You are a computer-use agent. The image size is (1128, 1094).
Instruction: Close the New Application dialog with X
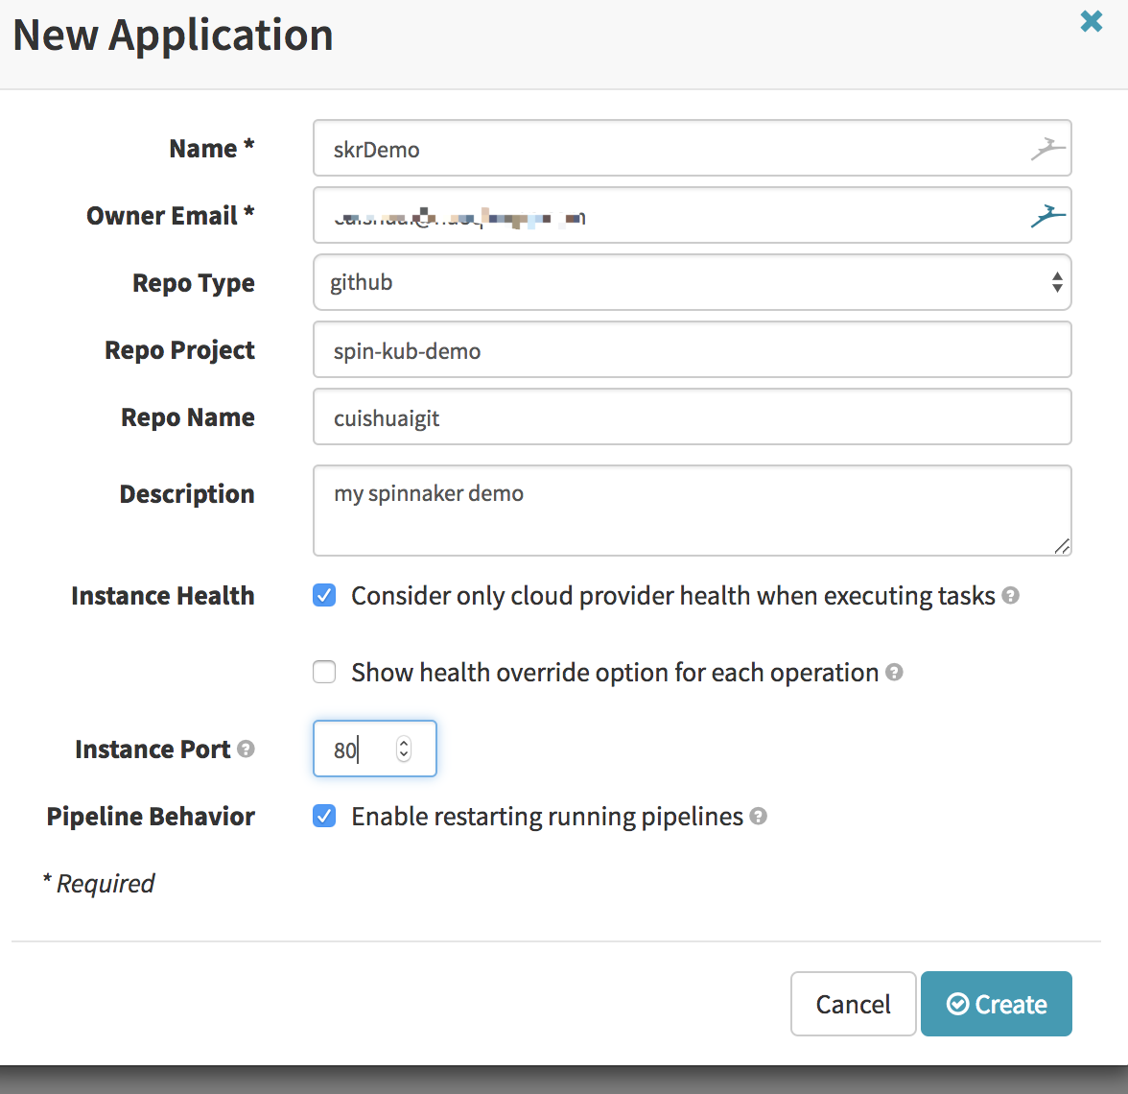(x=1091, y=21)
